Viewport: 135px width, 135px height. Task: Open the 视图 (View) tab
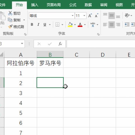tap(119, 5)
